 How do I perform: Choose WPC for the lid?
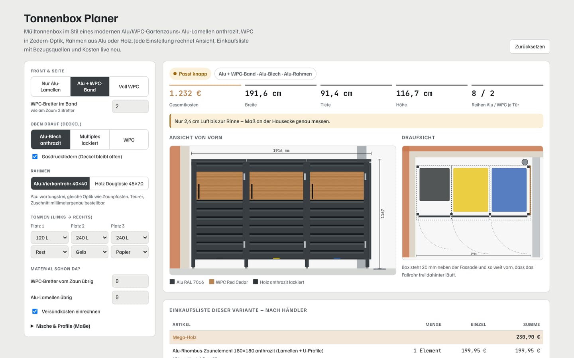tap(129, 140)
